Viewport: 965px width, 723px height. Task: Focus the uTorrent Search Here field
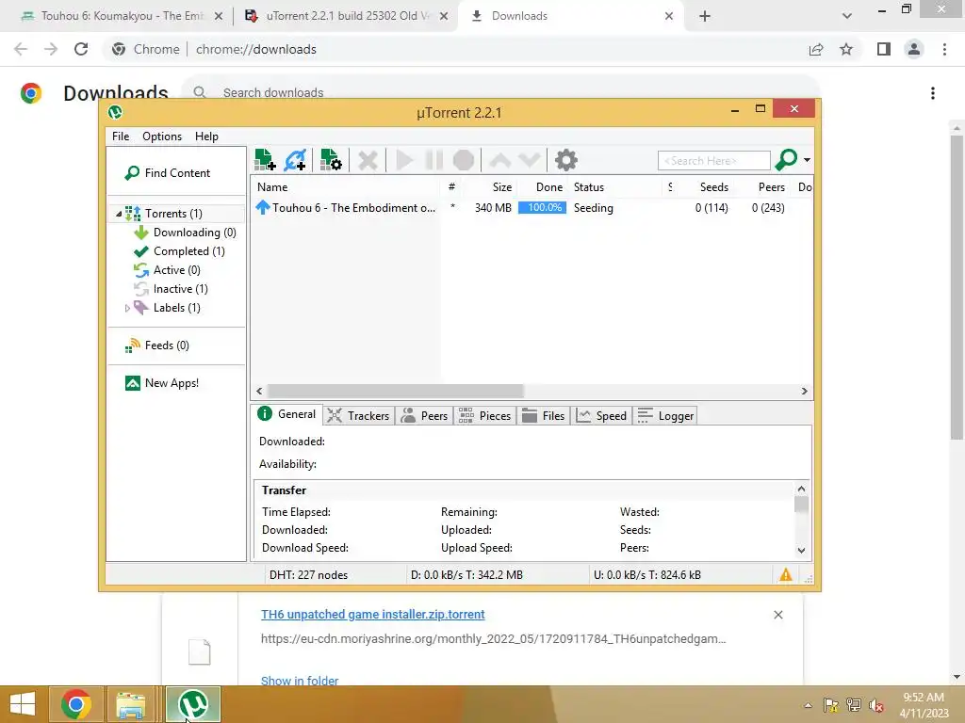point(714,160)
